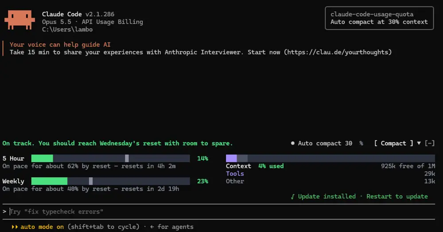Click the Weekly usage progress bar
This screenshot has height=232, width=443.
point(110,181)
